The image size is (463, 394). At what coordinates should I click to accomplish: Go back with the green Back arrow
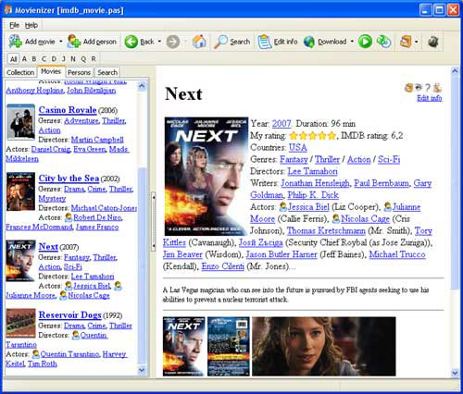[x=131, y=42]
